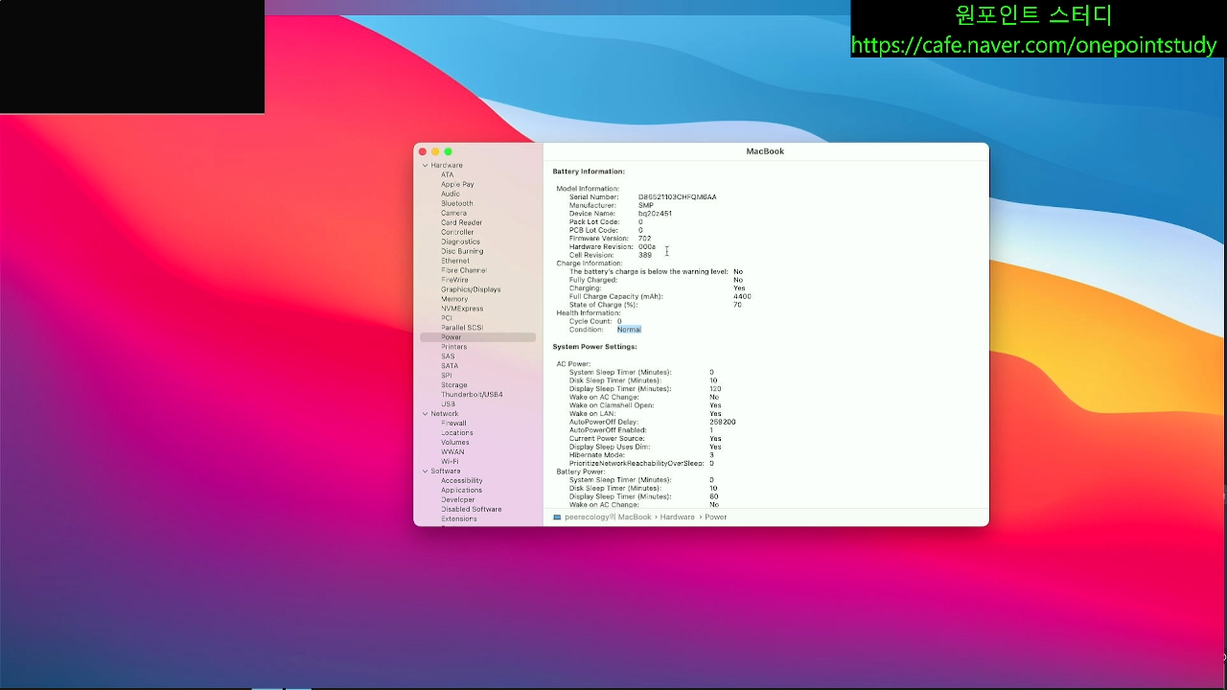Click 'Hardware' in the bottom path bar
This screenshot has width=1227, height=690.
[x=678, y=517]
